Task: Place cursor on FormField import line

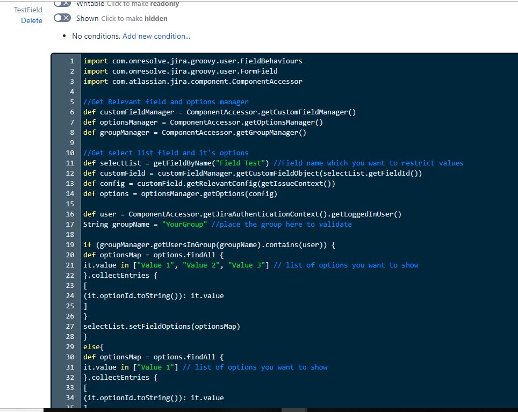Action: click(181, 71)
